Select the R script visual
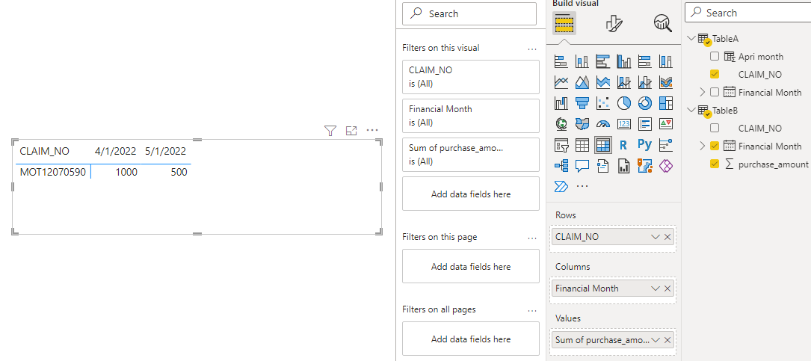The image size is (811, 361). 624,145
